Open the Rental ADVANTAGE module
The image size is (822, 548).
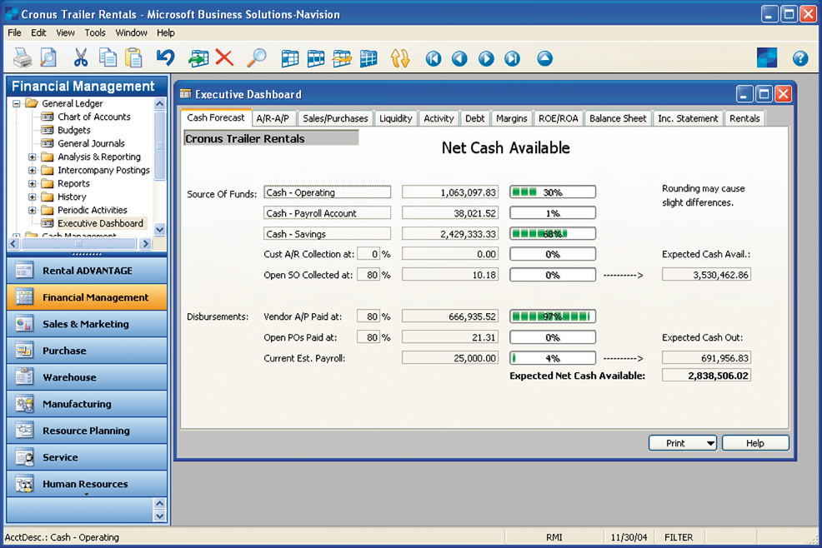tap(87, 271)
